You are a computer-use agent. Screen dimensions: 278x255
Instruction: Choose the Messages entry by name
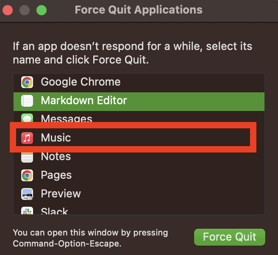pos(67,119)
